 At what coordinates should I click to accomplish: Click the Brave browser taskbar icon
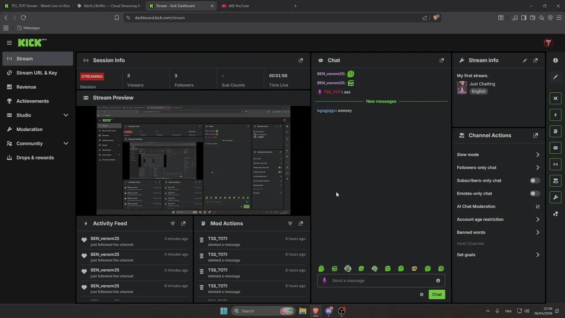click(x=316, y=311)
